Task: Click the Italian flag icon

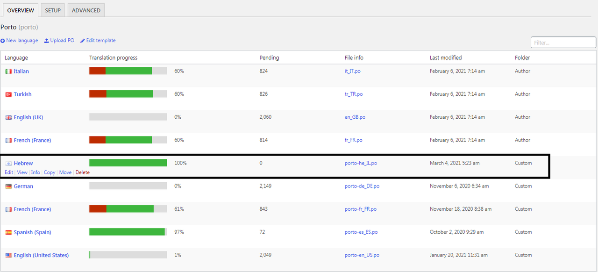Action: (8, 72)
